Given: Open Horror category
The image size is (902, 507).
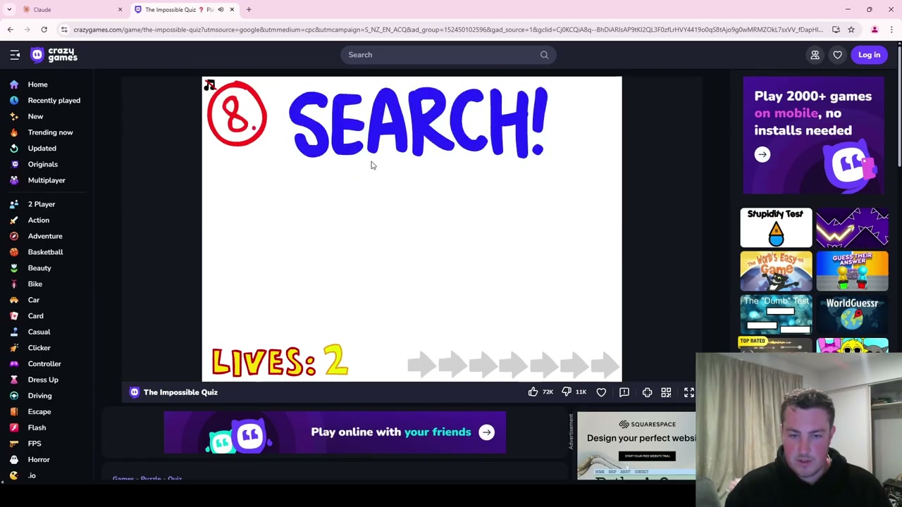Looking at the screenshot, I should 38,460.
